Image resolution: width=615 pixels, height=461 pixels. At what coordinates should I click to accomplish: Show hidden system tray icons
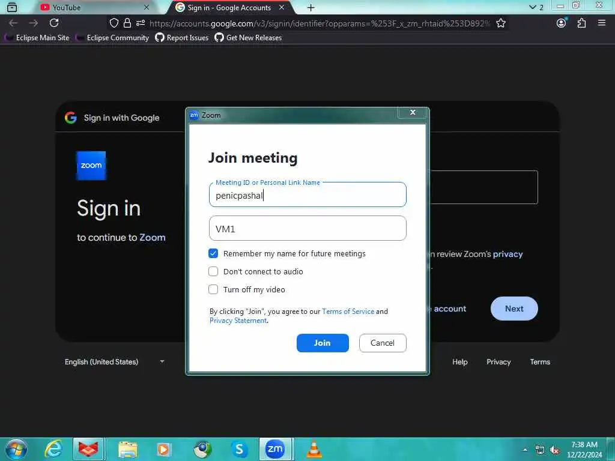pyautogui.click(x=525, y=450)
